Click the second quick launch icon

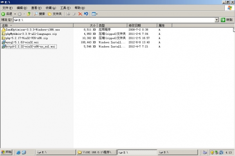(x=24, y=152)
